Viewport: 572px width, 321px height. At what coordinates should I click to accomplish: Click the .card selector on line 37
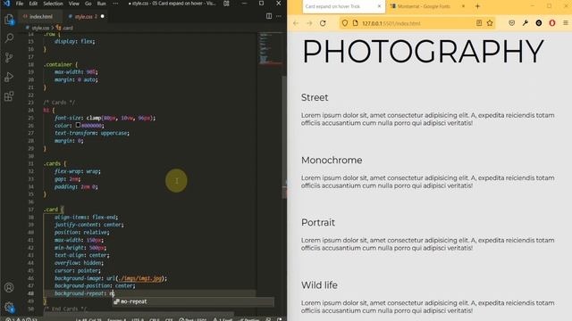[x=51, y=210]
